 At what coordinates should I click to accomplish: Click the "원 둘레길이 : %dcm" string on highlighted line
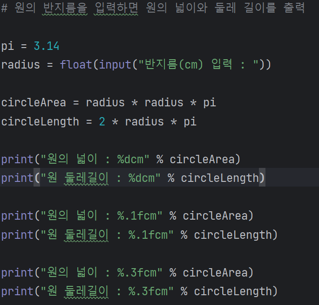[x=101, y=178]
